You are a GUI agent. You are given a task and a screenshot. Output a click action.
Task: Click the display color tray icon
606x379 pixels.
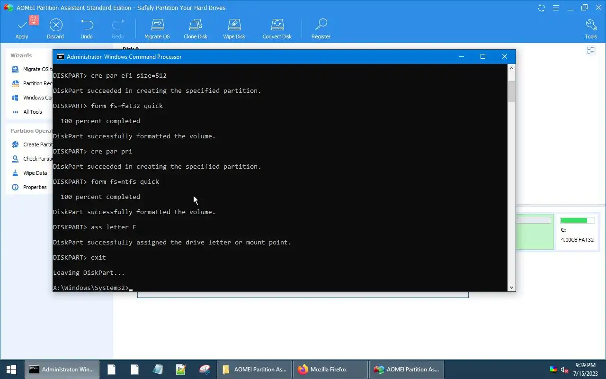click(x=553, y=370)
